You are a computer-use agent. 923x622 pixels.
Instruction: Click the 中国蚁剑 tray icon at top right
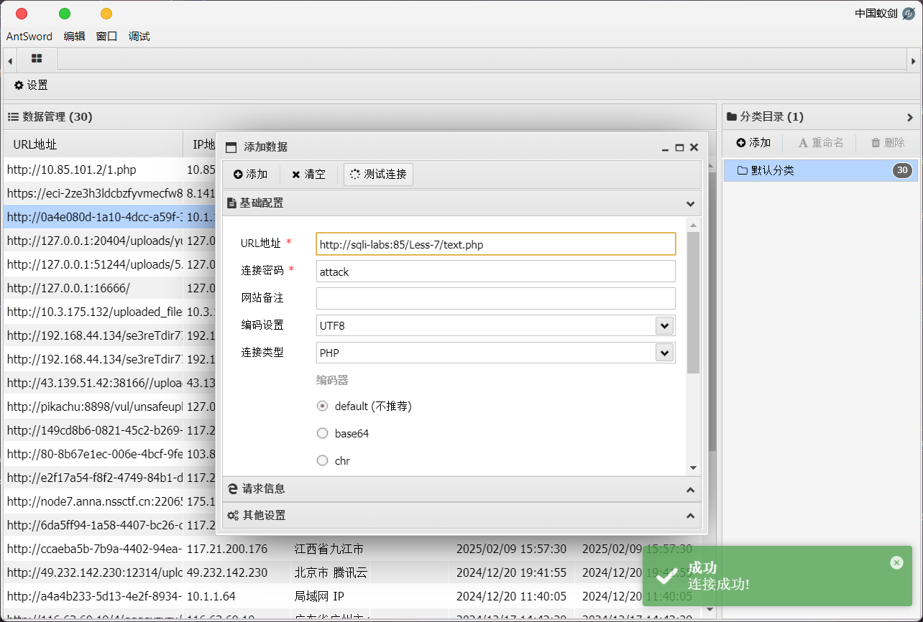909,13
